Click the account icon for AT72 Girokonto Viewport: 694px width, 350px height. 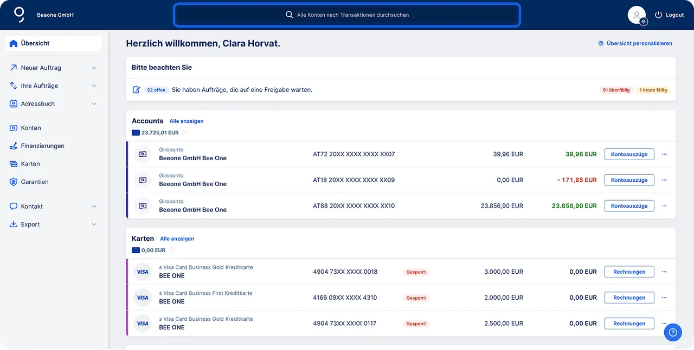143,154
